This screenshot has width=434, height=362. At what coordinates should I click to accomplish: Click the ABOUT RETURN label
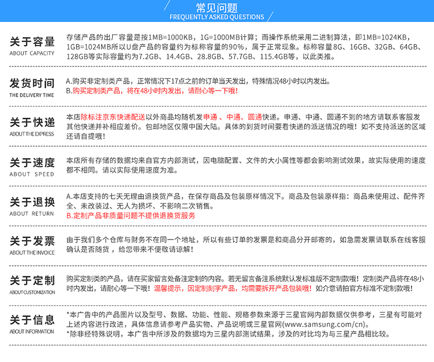(x=32, y=214)
